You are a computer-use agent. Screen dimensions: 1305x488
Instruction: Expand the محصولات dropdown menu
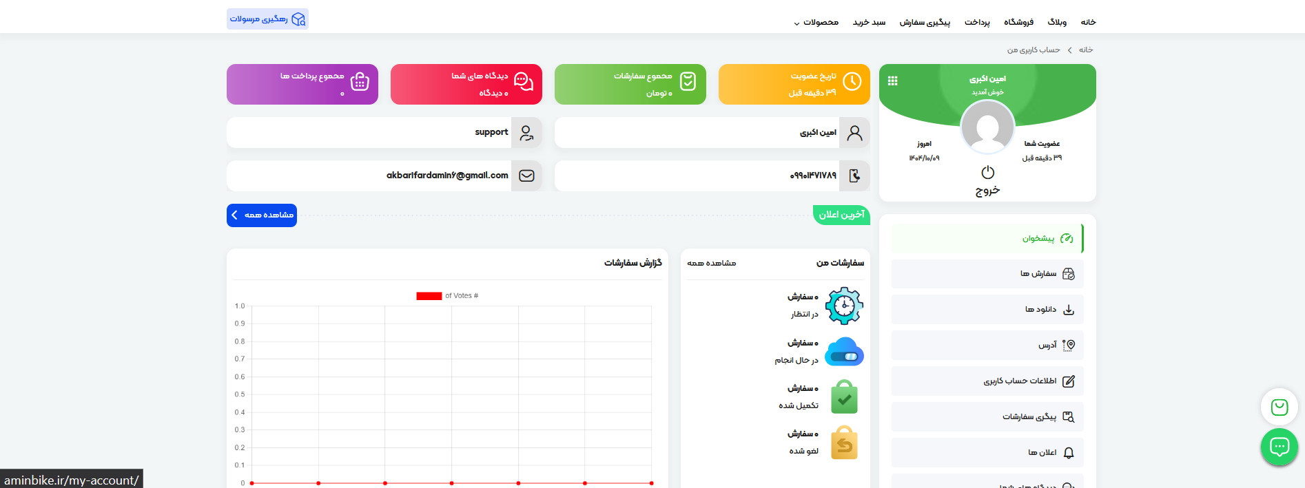[x=816, y=23]
